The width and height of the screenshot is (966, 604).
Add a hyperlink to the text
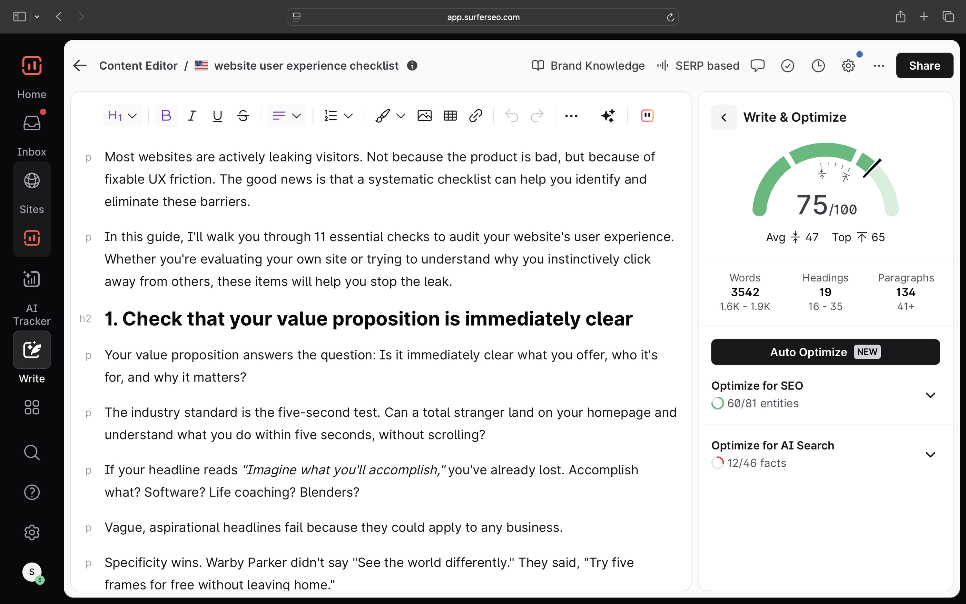(475, 116)
